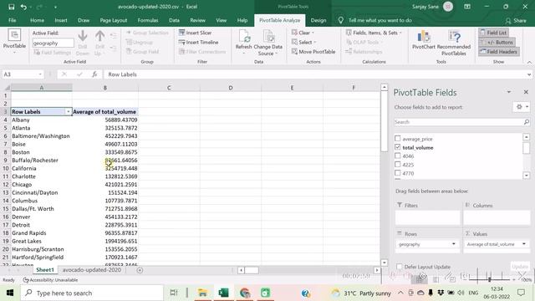Enable Defer Layout Update
535x301 pixels.
(x=400, y=267)
